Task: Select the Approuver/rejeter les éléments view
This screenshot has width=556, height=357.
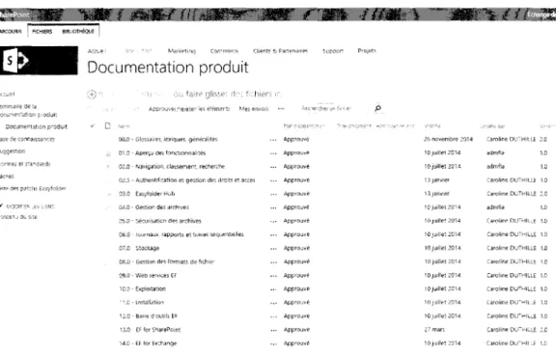Action: 189,109
